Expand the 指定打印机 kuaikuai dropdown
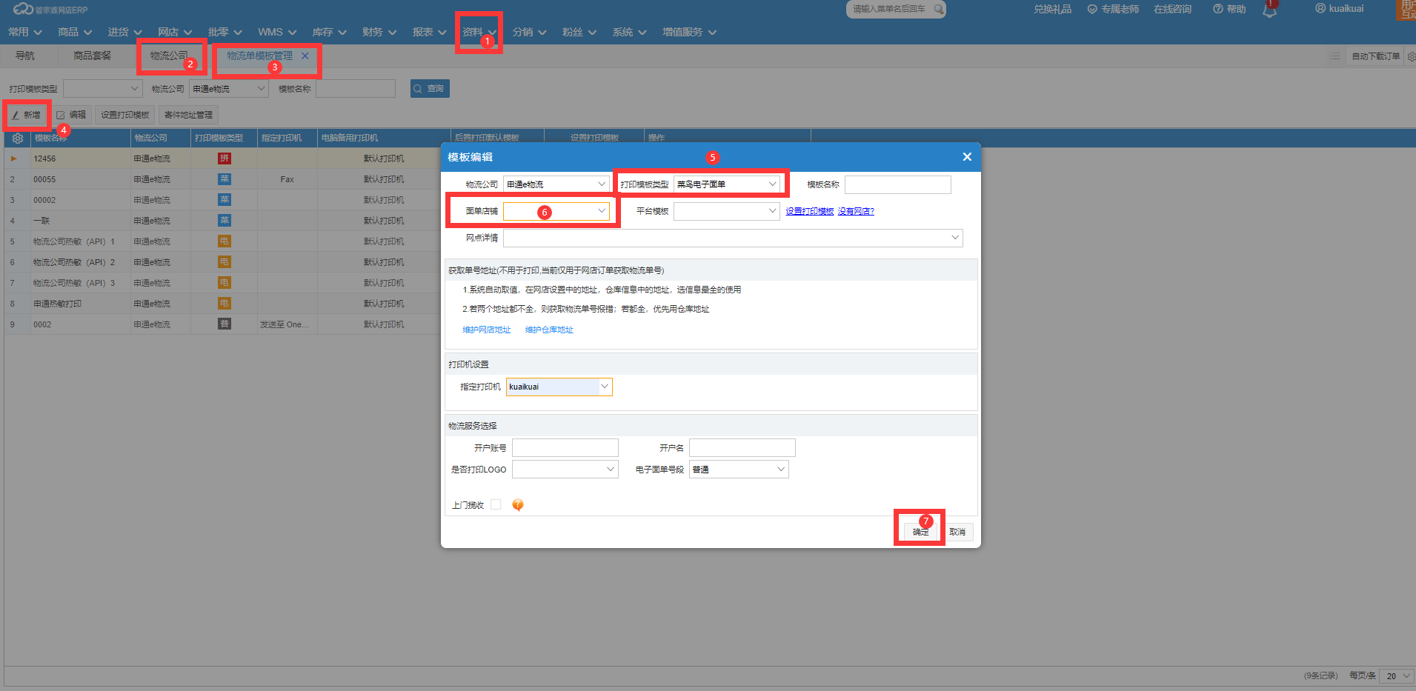Screen dimensions: 1416x691 605,387
